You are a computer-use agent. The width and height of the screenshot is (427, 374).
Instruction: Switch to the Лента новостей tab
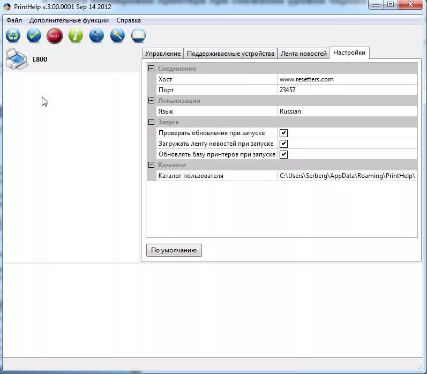click(x=304, y=54)
